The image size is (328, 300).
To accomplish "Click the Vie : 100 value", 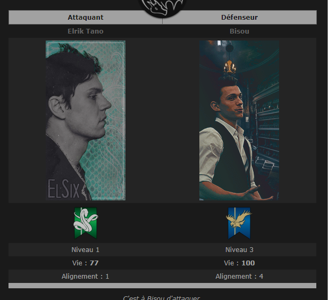I will click(239, 263).
